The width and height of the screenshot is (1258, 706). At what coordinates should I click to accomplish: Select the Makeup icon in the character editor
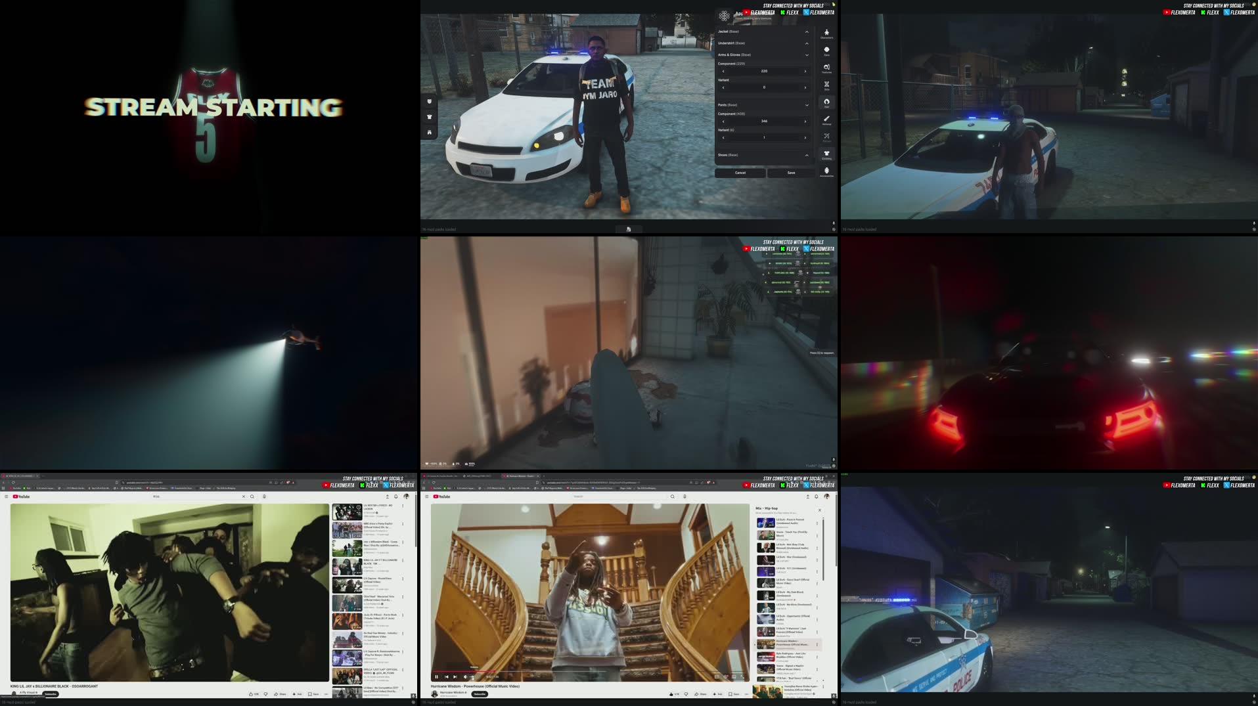tap(827, 118)
